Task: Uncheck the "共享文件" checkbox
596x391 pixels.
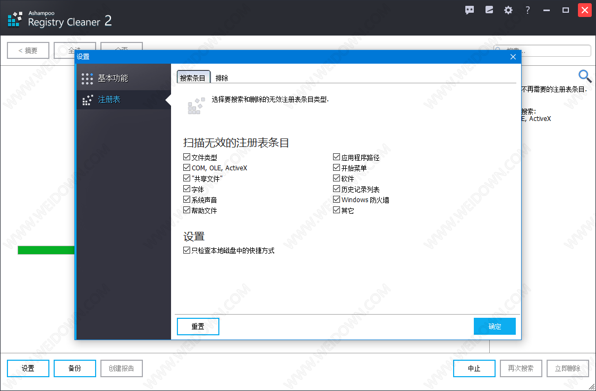Action: click(x=186, y=178)
